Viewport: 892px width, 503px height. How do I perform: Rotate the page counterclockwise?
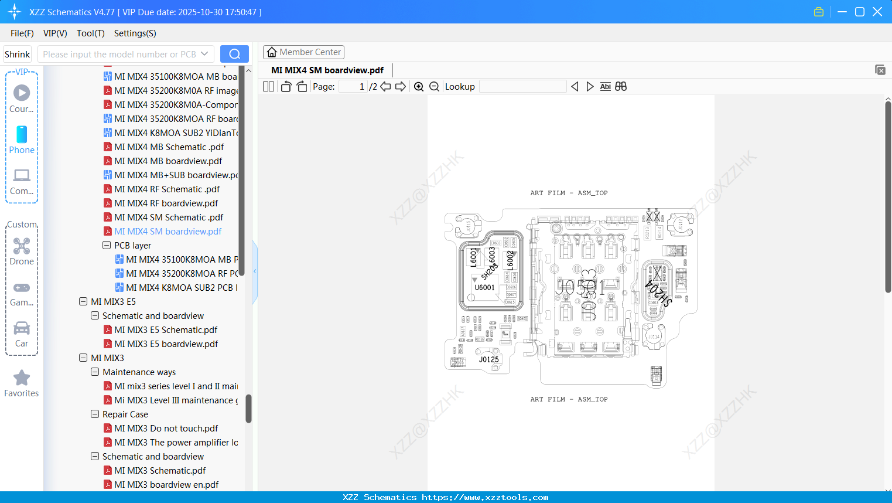(x=286, y=87)
